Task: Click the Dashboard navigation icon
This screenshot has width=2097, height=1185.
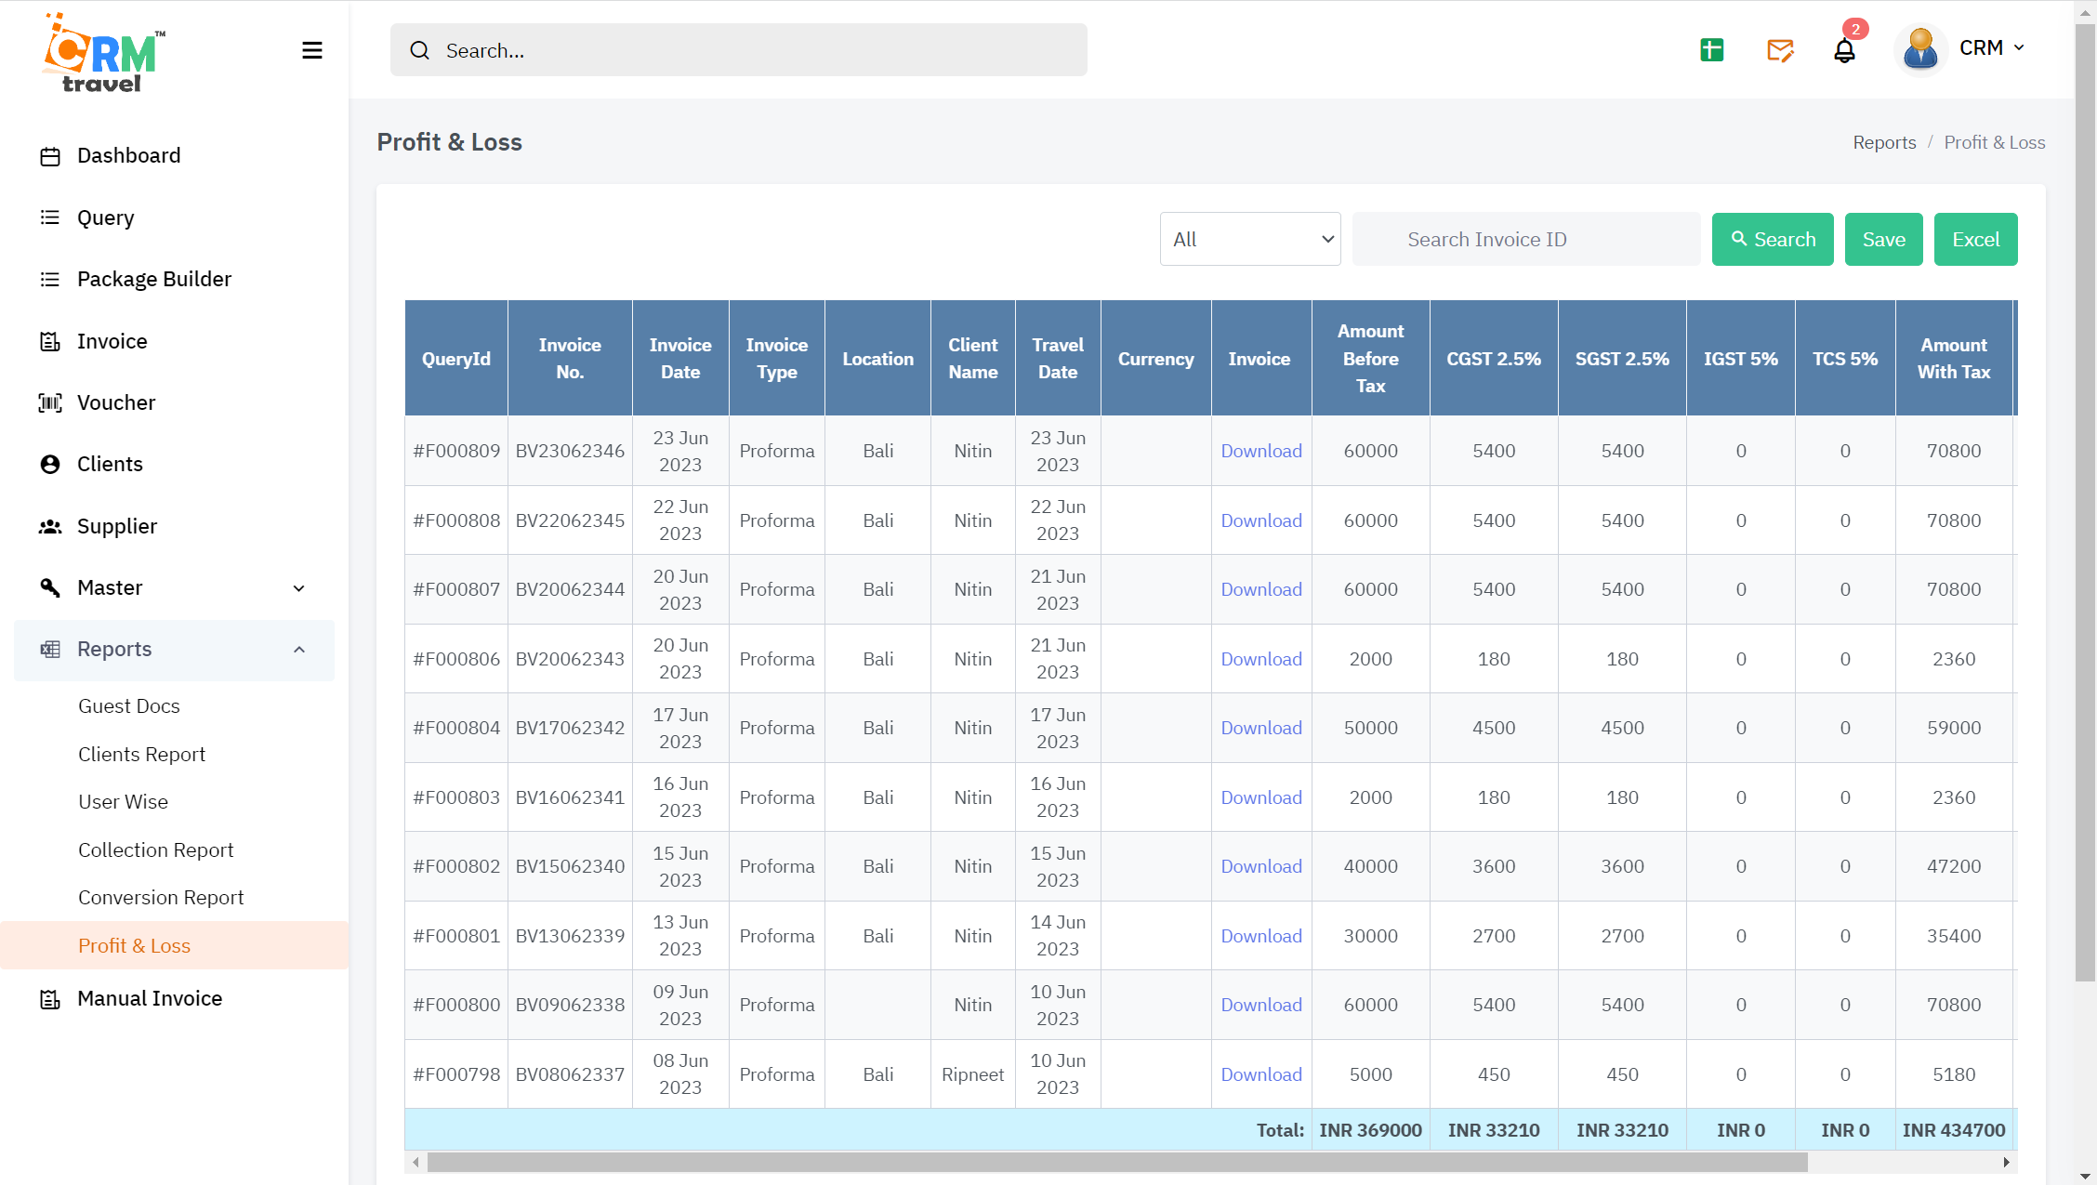Action: 50,155
